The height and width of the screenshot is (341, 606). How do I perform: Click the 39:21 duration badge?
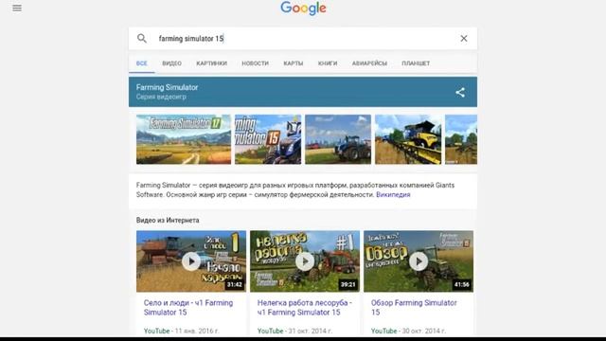348,284
